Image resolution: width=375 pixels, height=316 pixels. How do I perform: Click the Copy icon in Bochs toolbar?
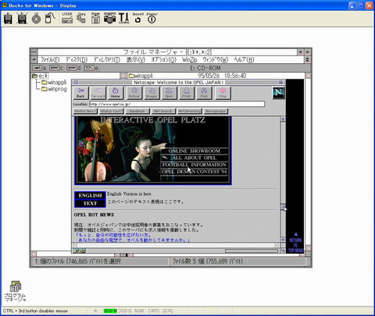pos(81,18)
